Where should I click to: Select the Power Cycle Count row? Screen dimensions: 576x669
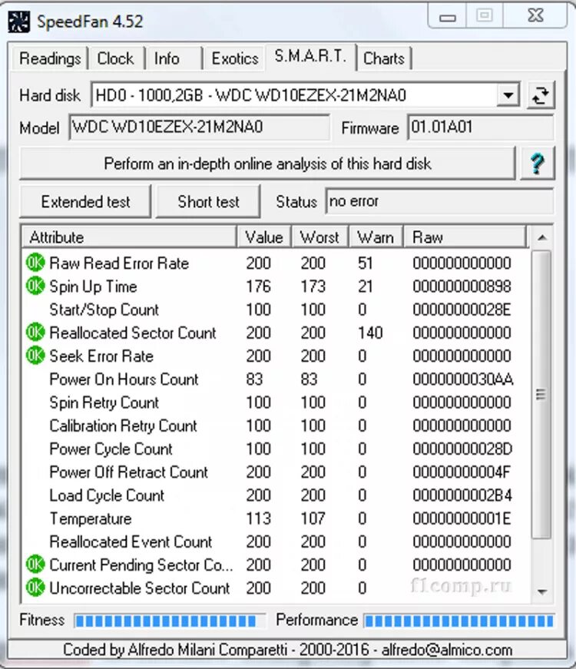click(x=276, y=449)
